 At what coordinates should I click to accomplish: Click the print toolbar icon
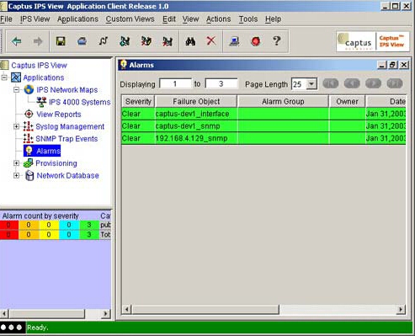[x=82, y=41]
